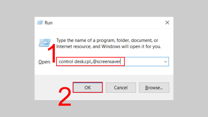Viewport: 208px width, 117px height.
Task: Close the Run dialog with the X
Action: click(x=167, y=23)
